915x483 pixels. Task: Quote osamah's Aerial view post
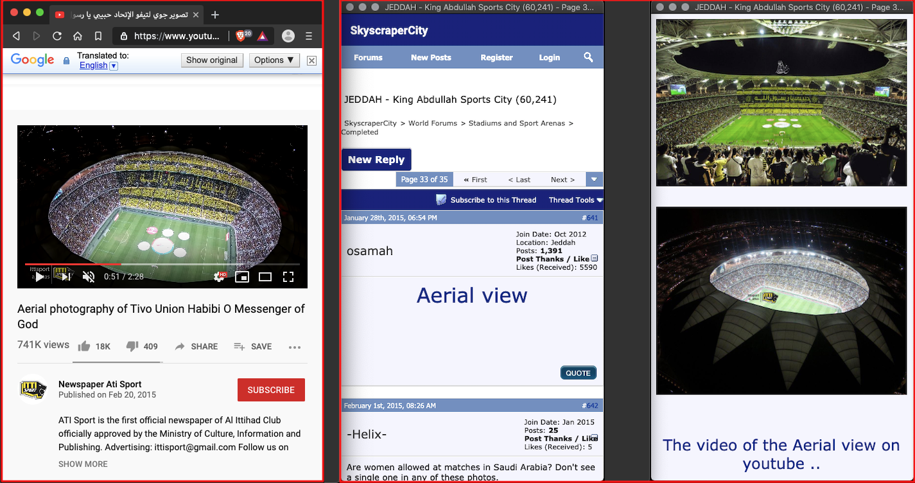[578, 373]
